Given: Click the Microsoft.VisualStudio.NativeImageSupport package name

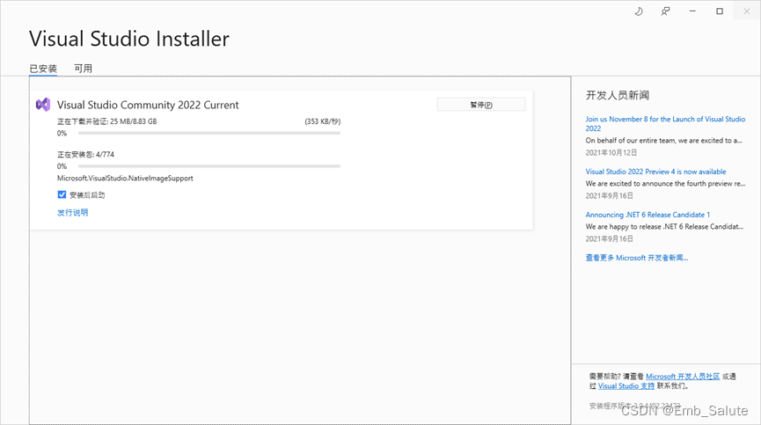Looking at the screenshot, I should [125, 178].
